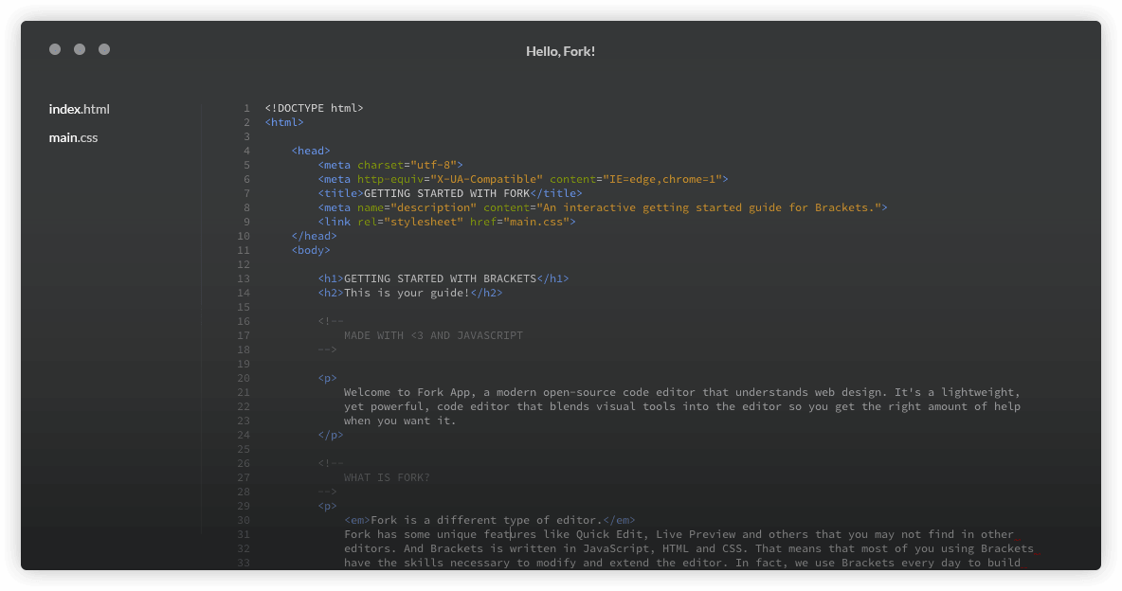Click the rightmost gray window control dot
This screenshot has width=1122, height=591.
tap(104, 49)
